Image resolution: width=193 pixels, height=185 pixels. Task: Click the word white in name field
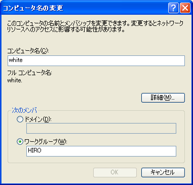coord(16,60)
